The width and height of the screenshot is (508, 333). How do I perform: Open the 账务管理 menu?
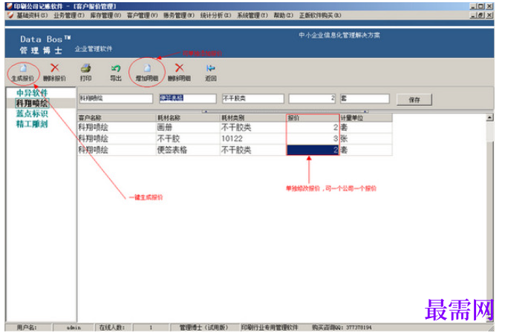[179, 16]
